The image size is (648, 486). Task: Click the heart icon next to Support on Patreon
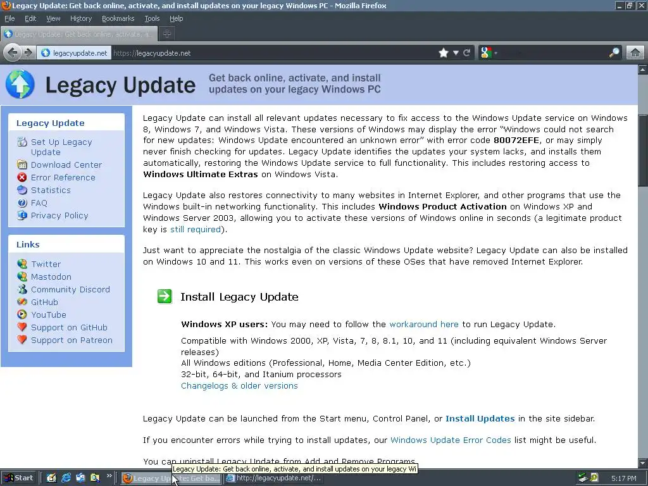[x=22, y=340]
